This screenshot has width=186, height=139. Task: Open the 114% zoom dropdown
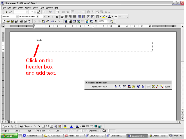(x=108, y=21)
